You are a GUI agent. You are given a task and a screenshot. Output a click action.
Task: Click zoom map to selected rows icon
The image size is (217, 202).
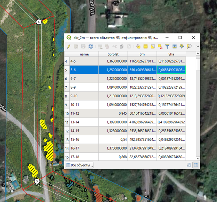(189, 46)
